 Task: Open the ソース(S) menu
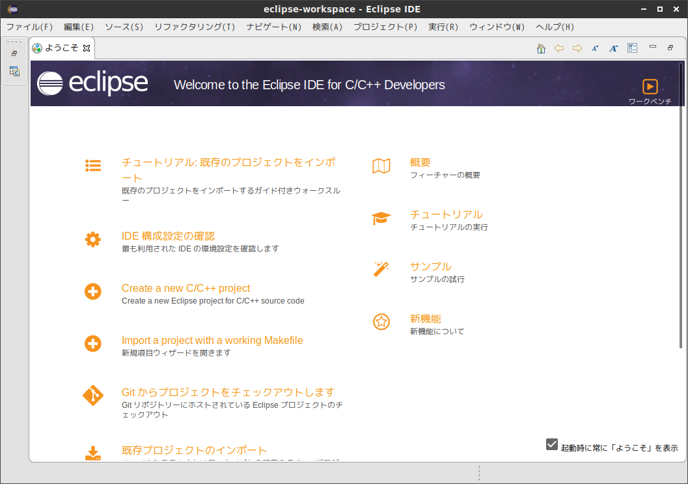tap(124, 27)
